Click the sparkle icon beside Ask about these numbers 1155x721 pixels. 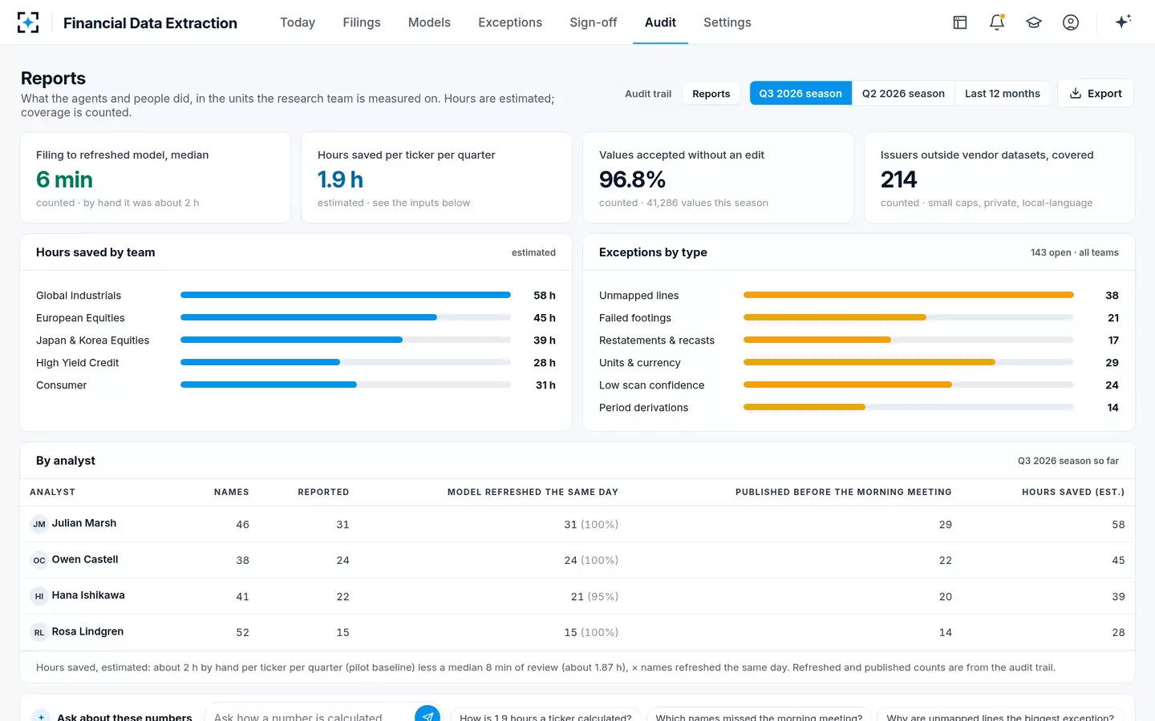tap(41, 716)
